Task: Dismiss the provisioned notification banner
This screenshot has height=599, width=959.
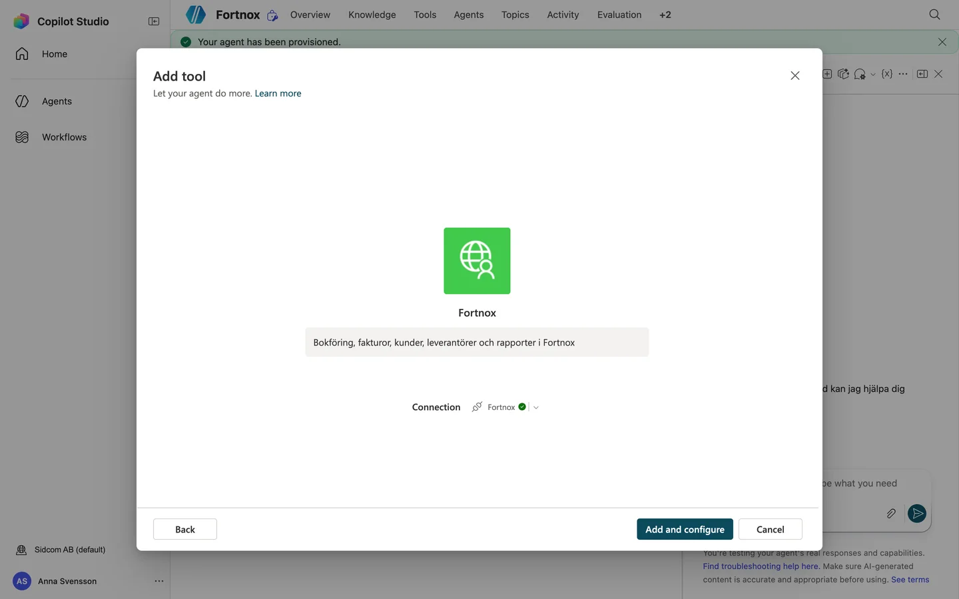Action: [942, 42]
